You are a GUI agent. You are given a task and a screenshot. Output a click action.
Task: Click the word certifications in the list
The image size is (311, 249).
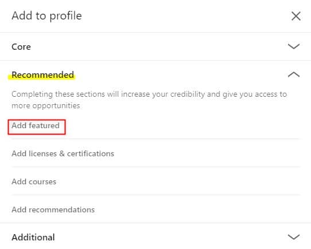[x=91, y=153]
